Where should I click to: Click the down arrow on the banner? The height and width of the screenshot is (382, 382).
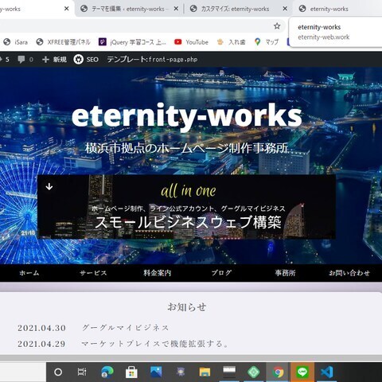49,187
